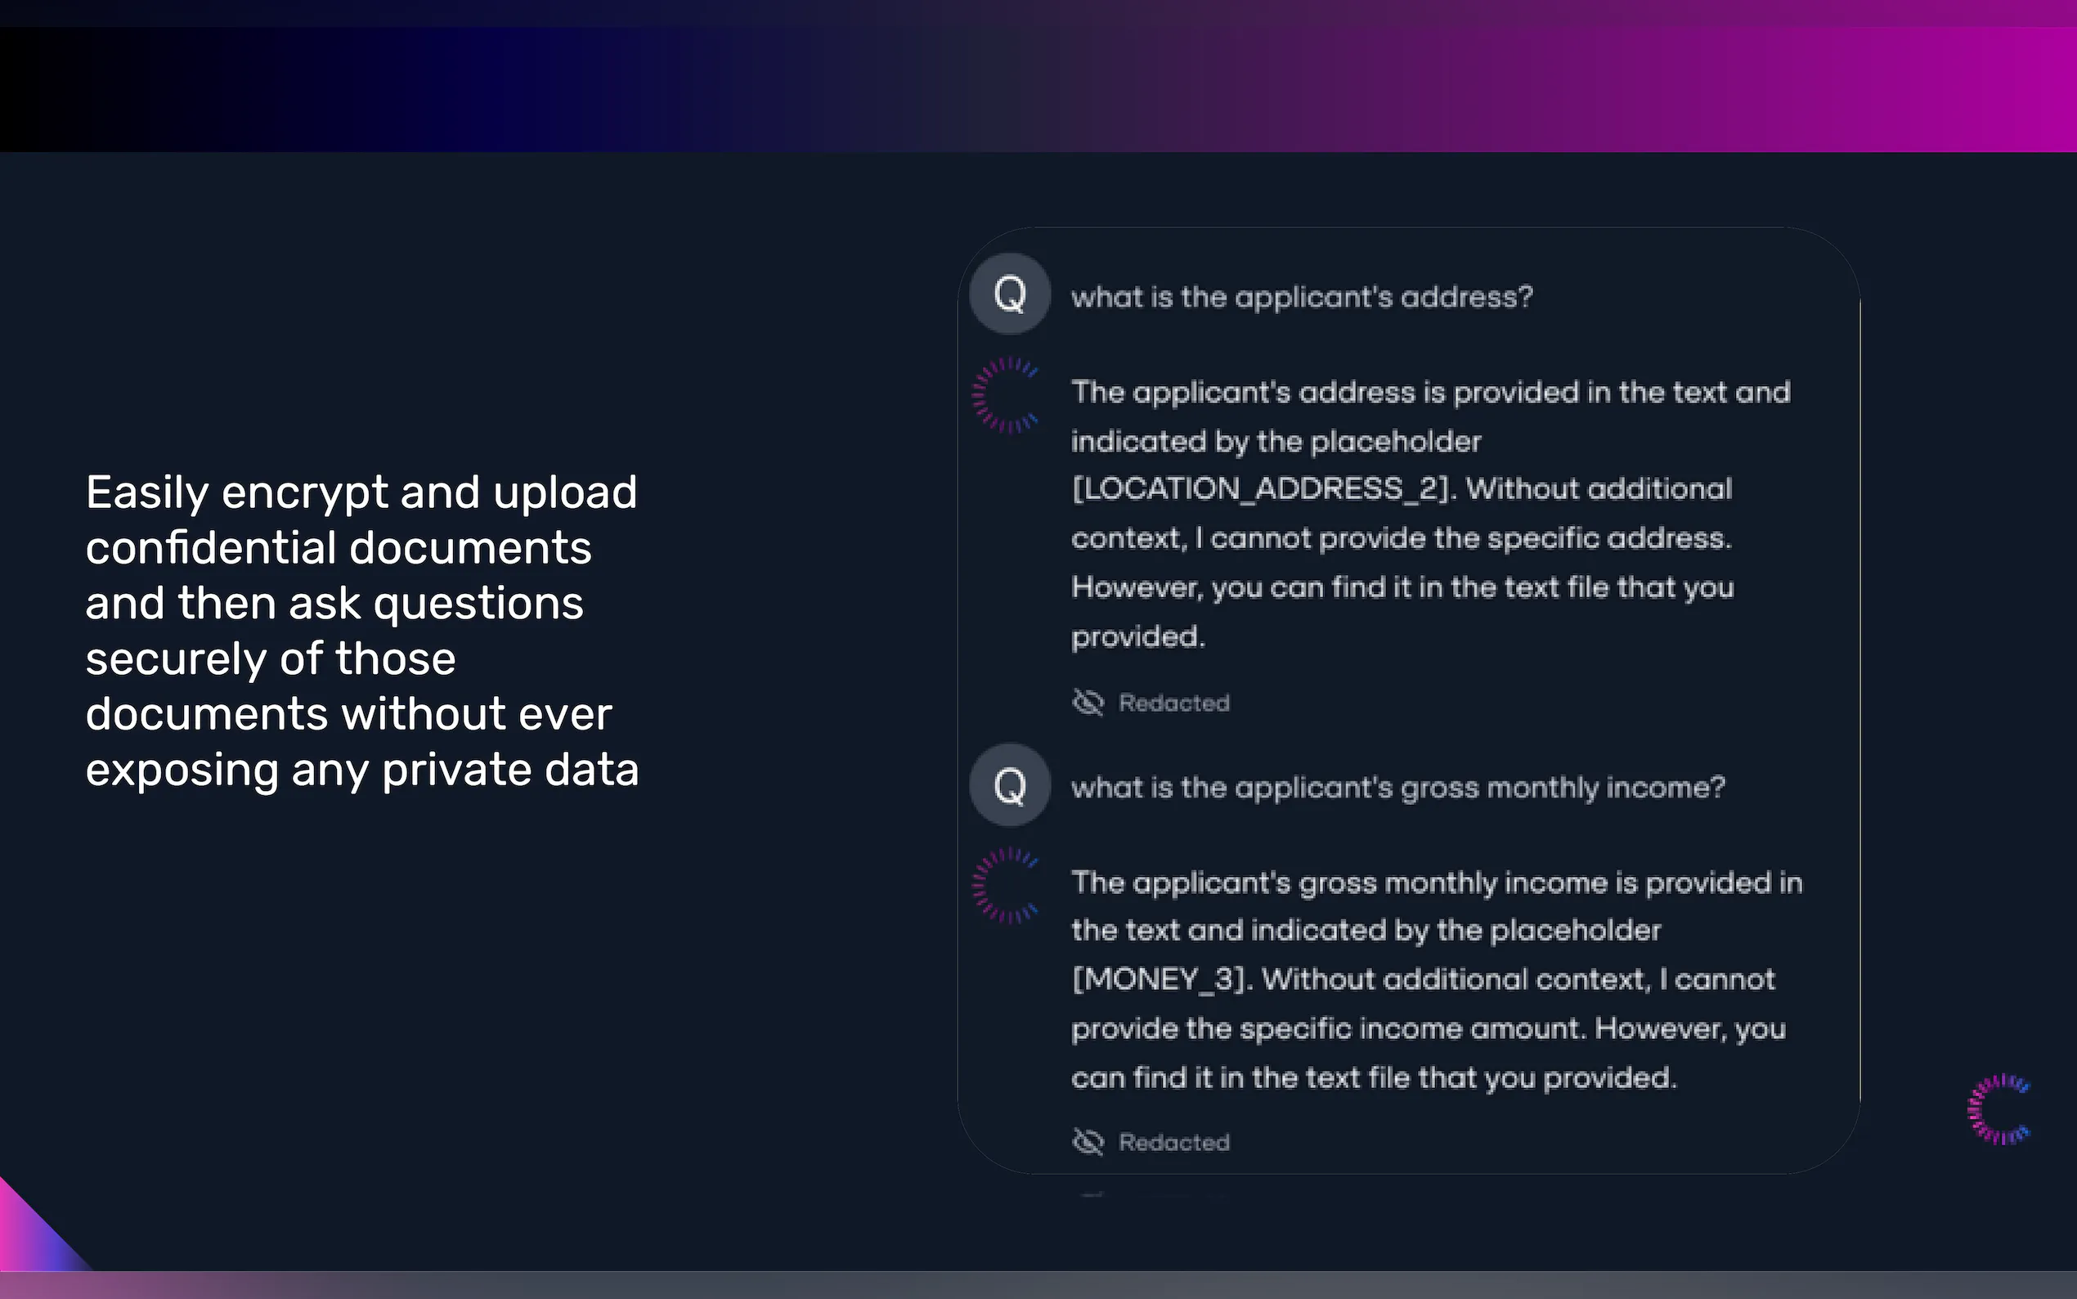The image size is (2077, 1299).
Task: Click the assistant spinner icon beside the address answer
Action: 1006,395
